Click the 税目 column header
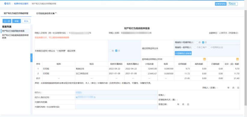The height and width of the screenshot is (117, 247). click(x=92, y=64)
